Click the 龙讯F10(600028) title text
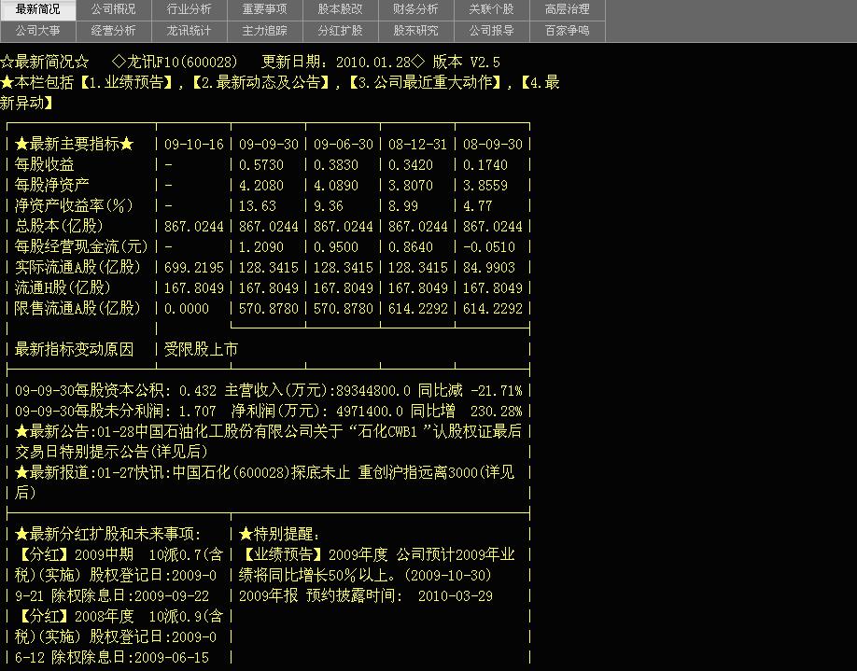Image resolution: width=857 pixels, height=671 pixels. tap(182, 63)
